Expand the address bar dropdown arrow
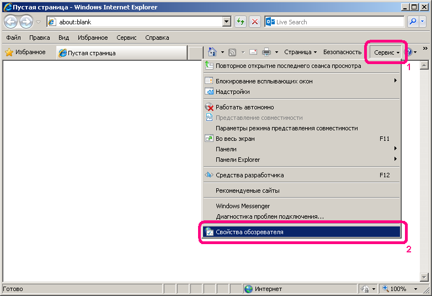This screenshot has width=432, height=296. tap(226, 22)
